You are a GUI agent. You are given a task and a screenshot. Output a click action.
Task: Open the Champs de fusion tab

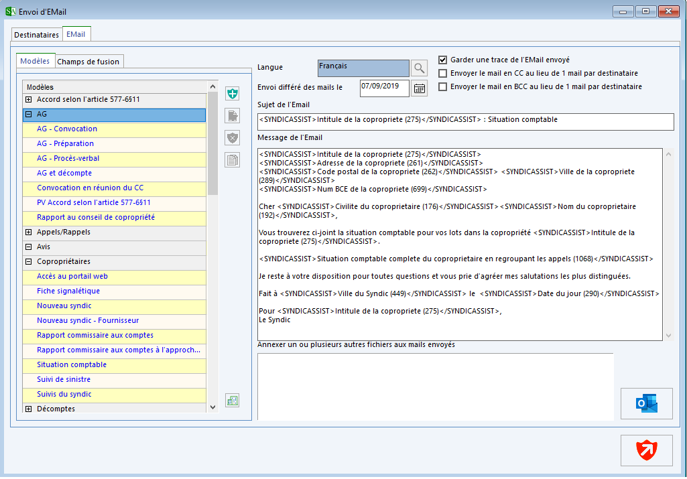coord(88,62)
